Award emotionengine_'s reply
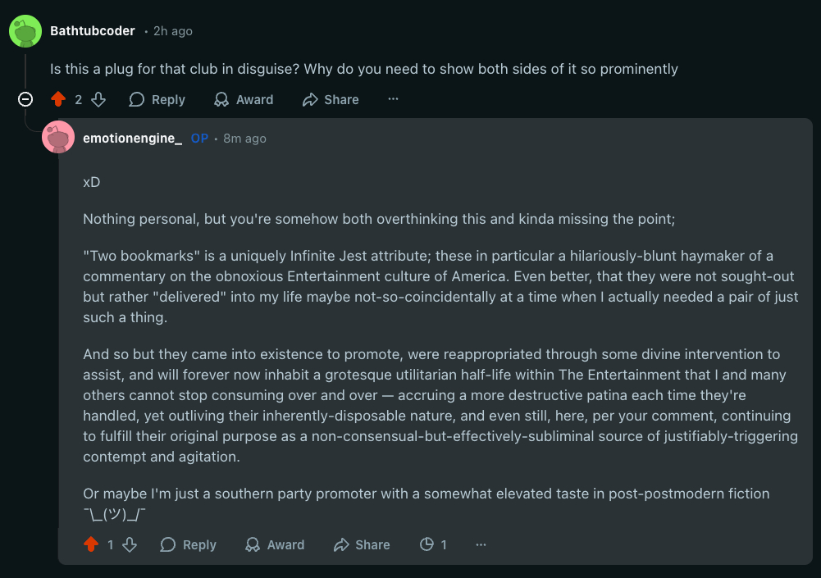821x578 pixels. (275, 544)
